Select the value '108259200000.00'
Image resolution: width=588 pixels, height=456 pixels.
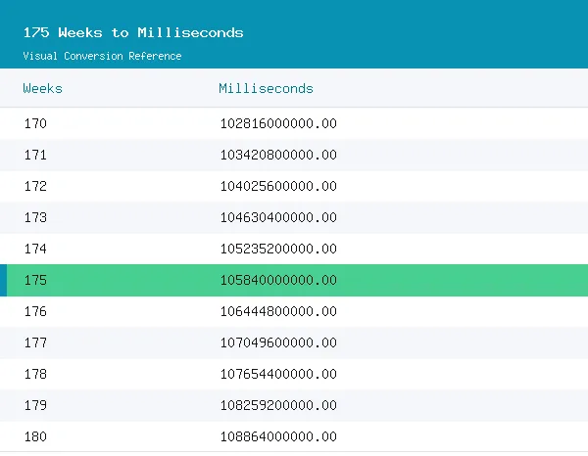(x=278, y=405)
